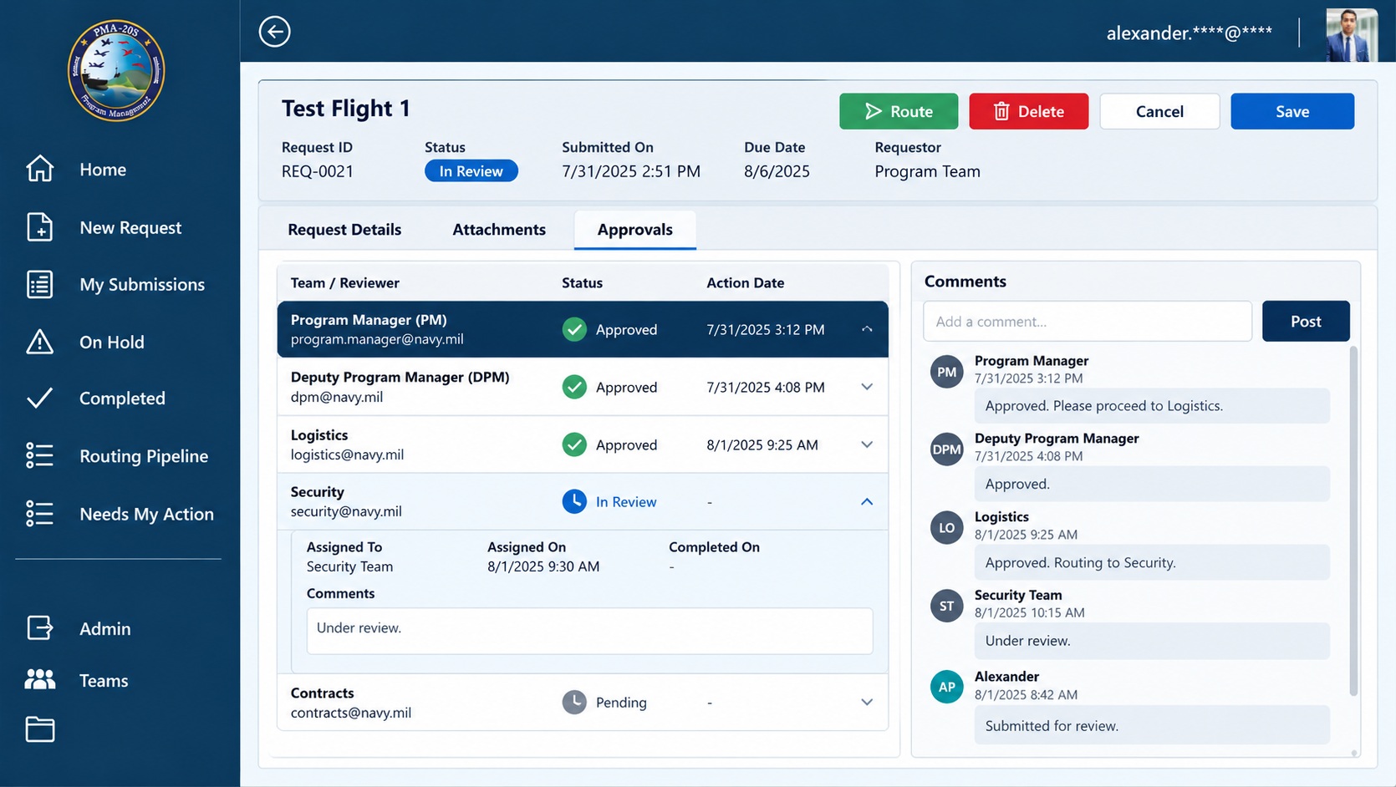Select the Approvals tab
Viewport: 1396px width, 787px height.
point(634,229)
